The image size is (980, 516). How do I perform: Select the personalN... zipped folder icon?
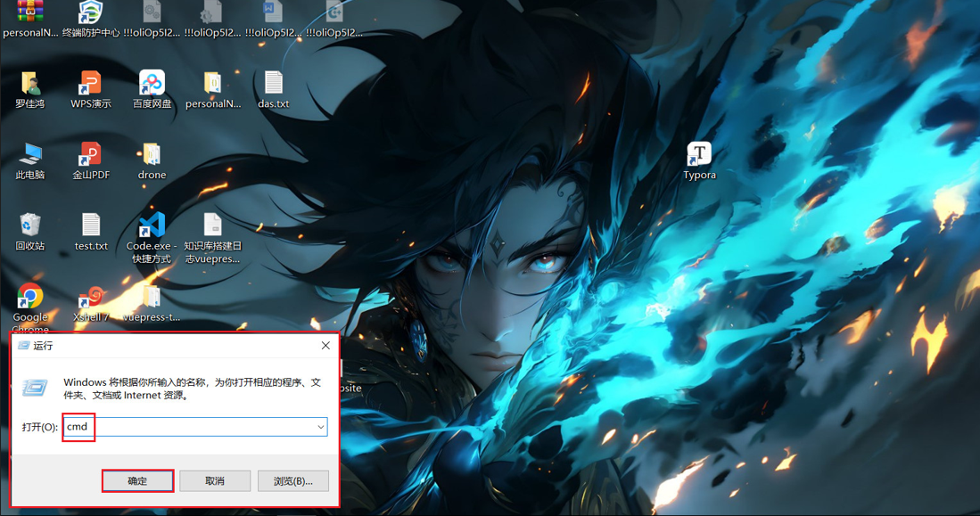point(212,83)
